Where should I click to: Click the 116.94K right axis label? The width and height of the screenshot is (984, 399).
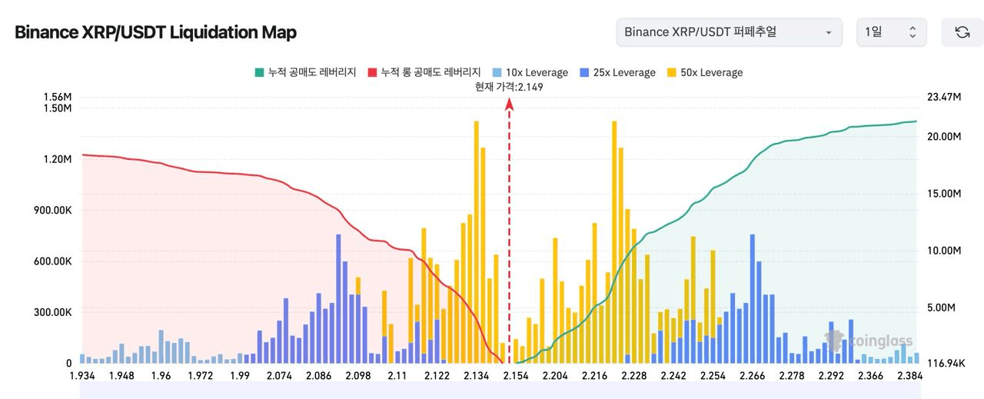[946, 363]
